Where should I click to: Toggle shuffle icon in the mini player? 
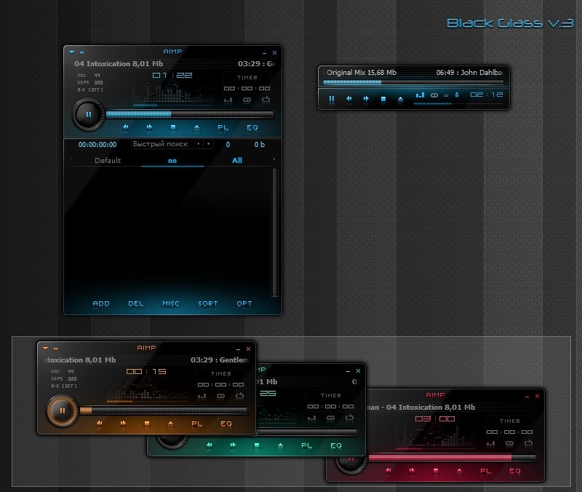coord(434,95)
